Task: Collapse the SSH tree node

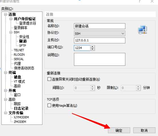Action: pyautogui.click(x=11, y=32)
